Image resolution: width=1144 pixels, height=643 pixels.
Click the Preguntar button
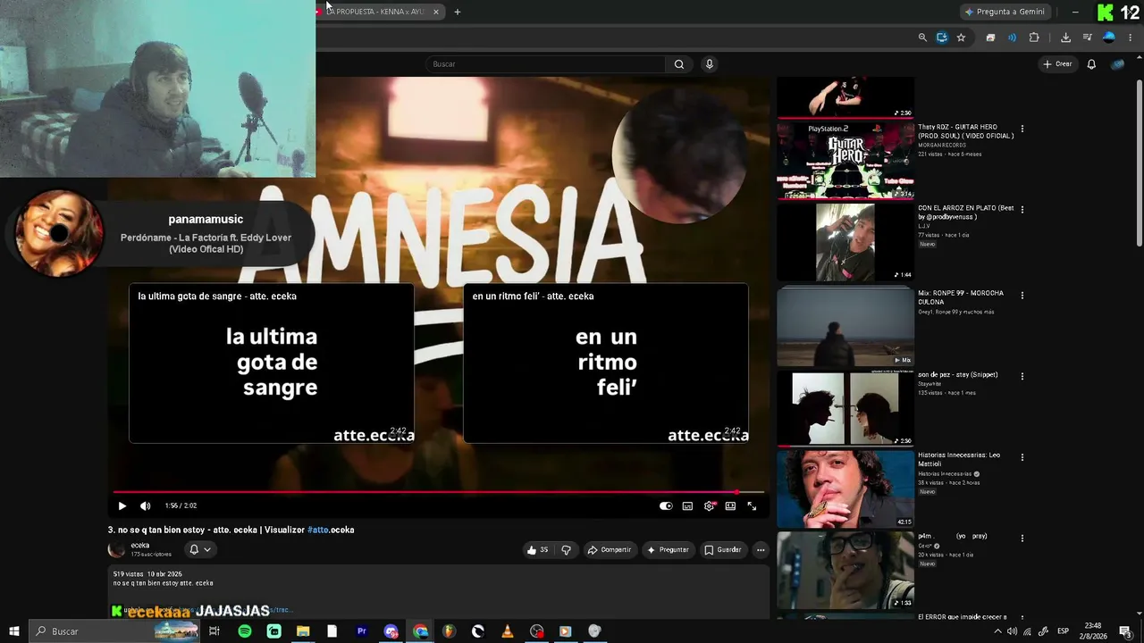click(x=668, y=550)
